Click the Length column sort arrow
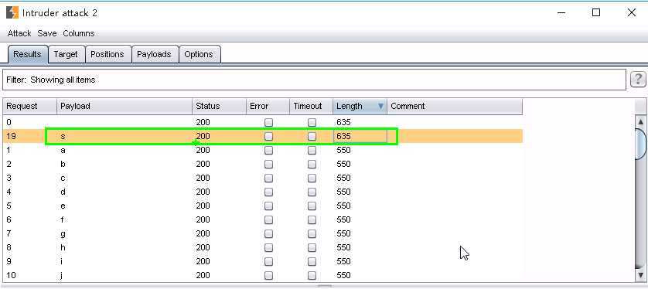This screenshot has height=289, width=648. coord(380,107)
